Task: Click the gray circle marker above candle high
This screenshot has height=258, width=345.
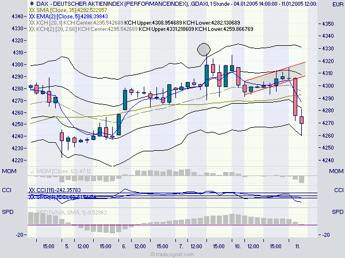Action: [204, 49]
